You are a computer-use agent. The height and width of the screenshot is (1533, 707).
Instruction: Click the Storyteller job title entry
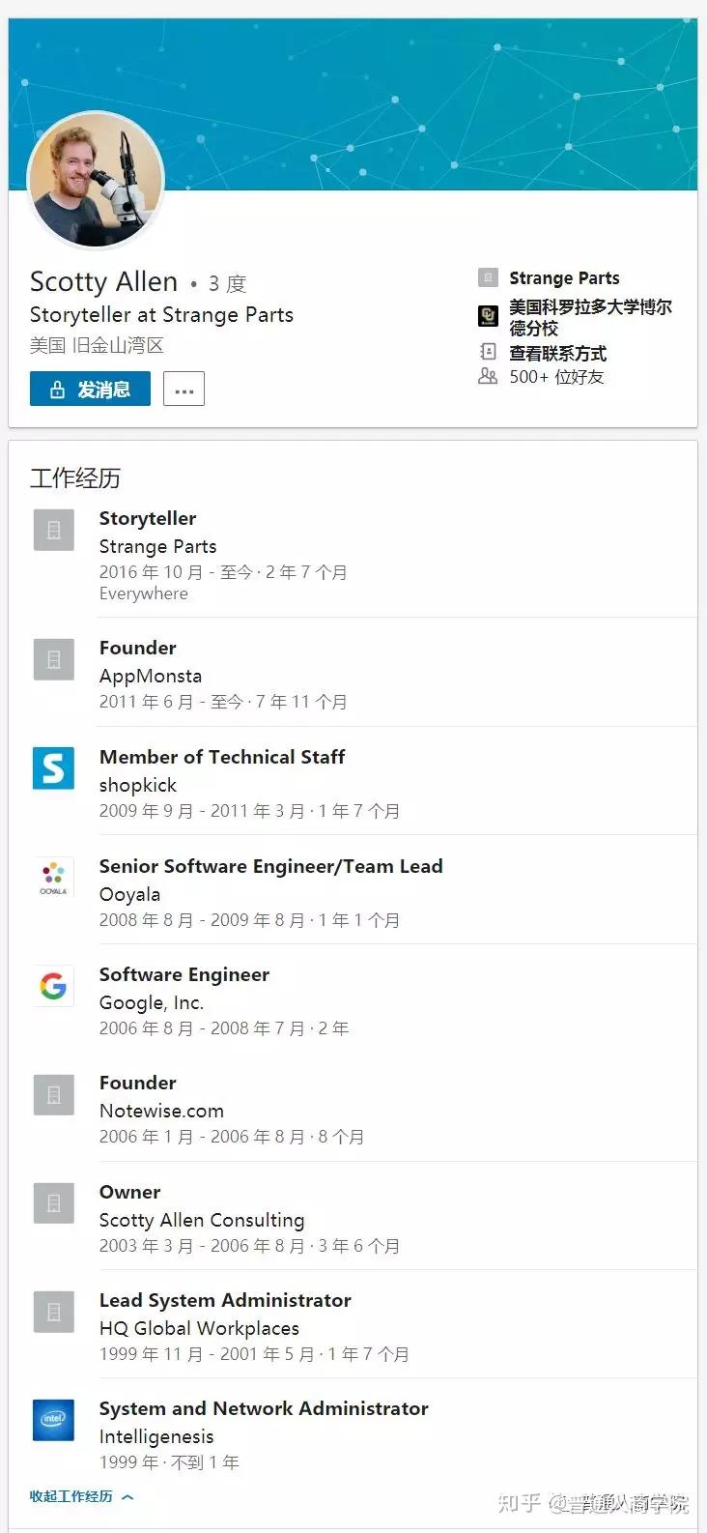(148, 519)
